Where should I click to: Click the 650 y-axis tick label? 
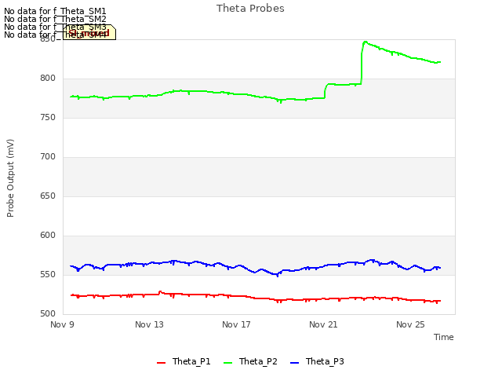tap(48, 196)
